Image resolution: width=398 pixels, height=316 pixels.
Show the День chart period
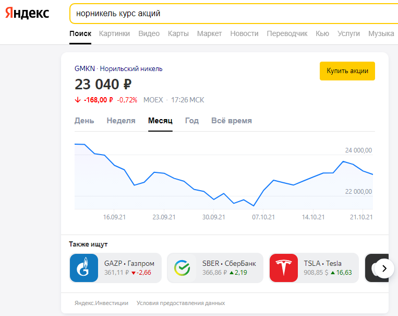click(85, 121)
